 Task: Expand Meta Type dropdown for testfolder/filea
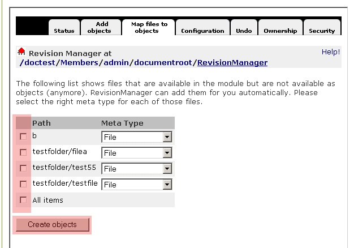click(136, 153)
